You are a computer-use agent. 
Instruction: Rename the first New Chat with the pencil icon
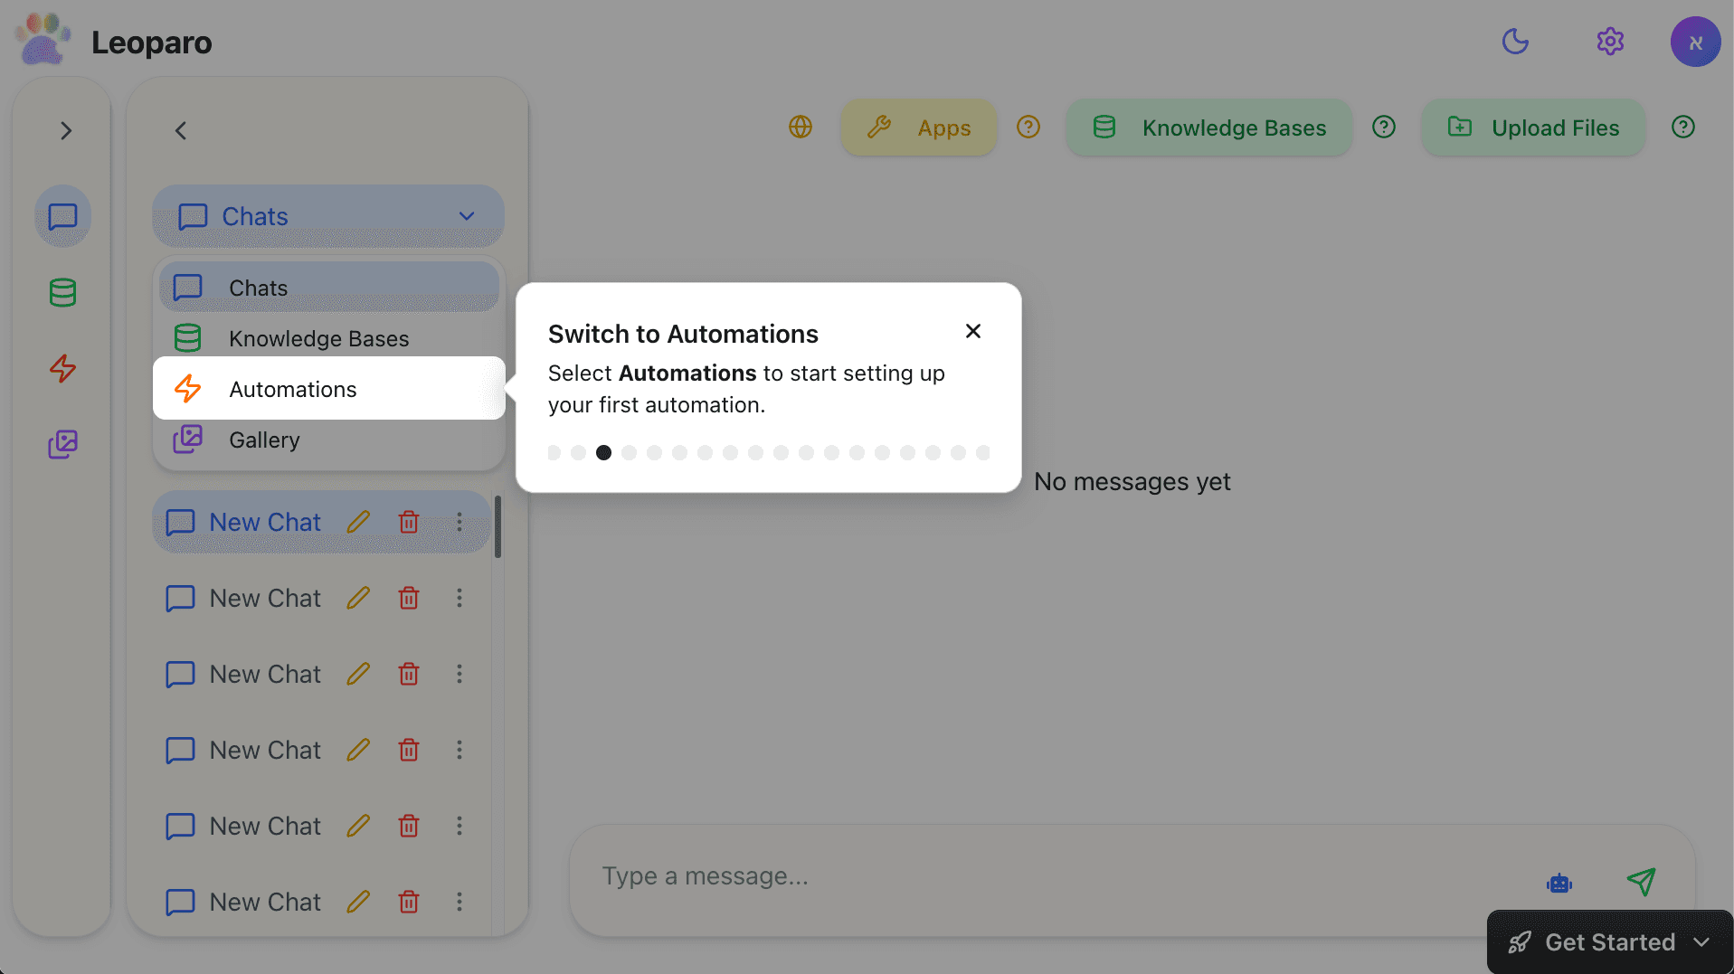pos(358,522)
